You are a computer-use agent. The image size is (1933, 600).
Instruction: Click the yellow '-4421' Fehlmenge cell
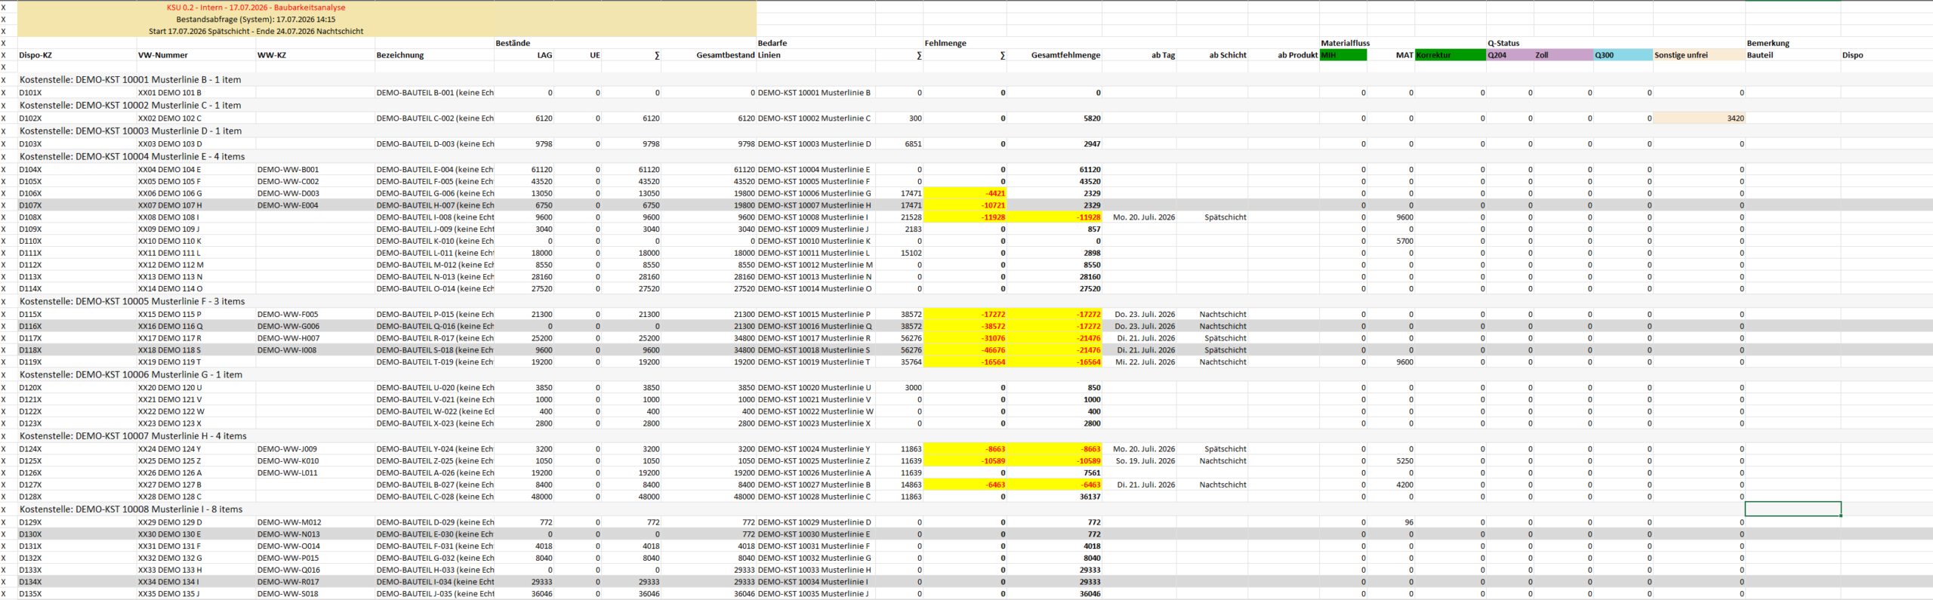[965, 193]
